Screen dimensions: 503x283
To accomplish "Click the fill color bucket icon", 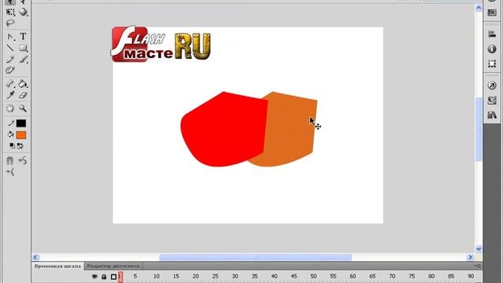I will tap(10, 134).
